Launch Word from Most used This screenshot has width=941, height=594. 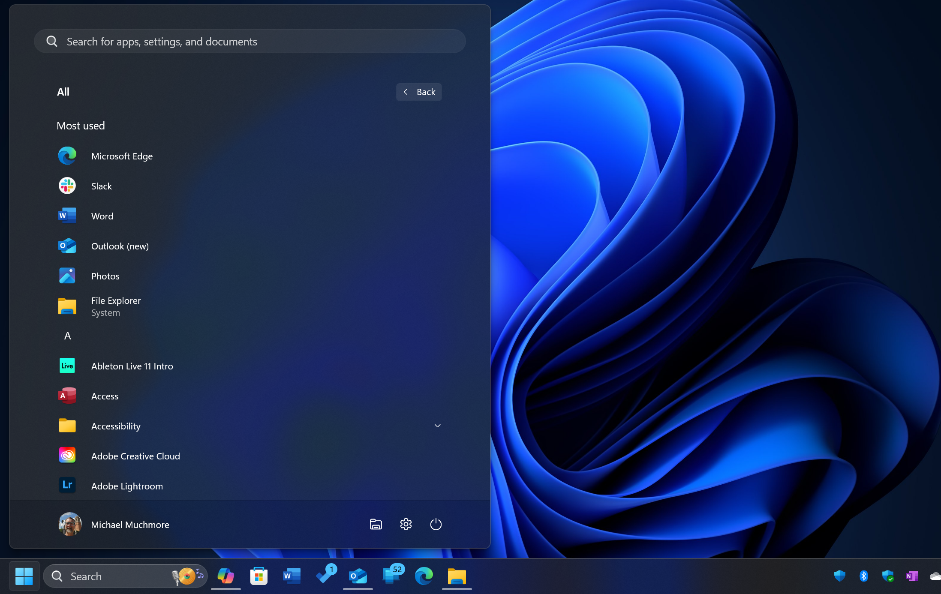point(102,216)
